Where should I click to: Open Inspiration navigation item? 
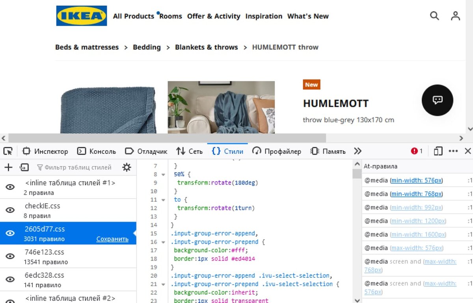pos(264,16)
